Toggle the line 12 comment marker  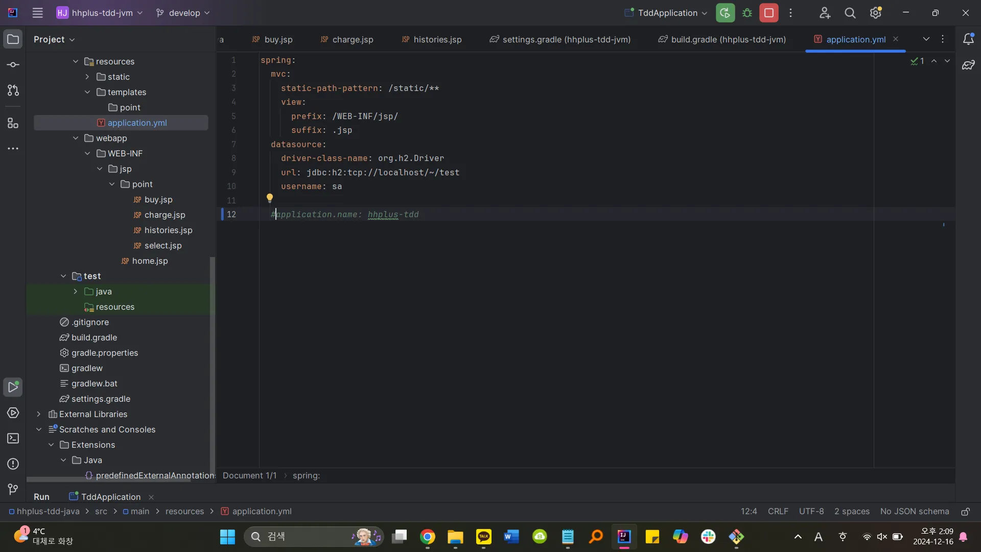[x=273, y=215]
